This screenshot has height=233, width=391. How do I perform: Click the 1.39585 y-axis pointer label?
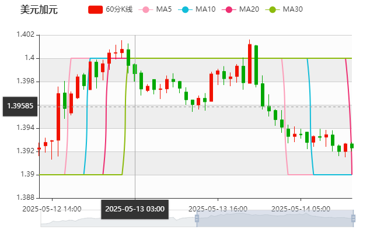[20, 106]
